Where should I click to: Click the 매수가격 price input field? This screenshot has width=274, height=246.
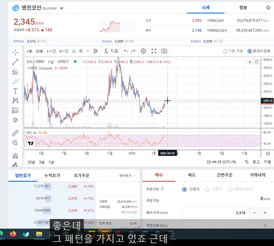pos(216,213)
